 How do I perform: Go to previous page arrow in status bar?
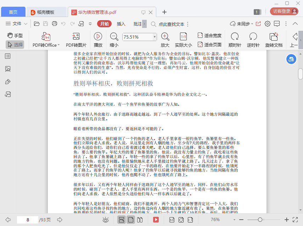tap(8, 220)
